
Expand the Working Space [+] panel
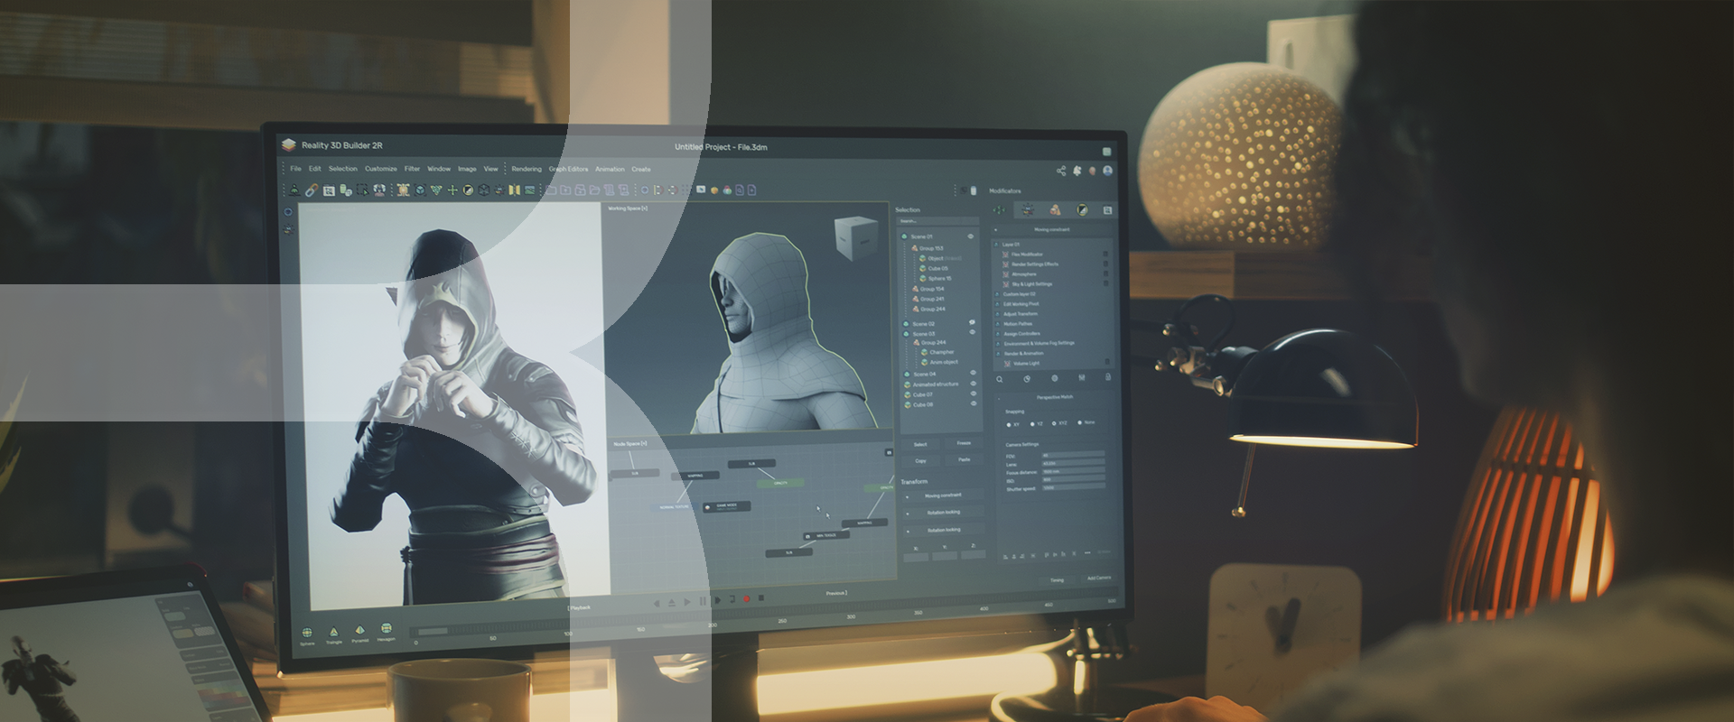(628, 208)
